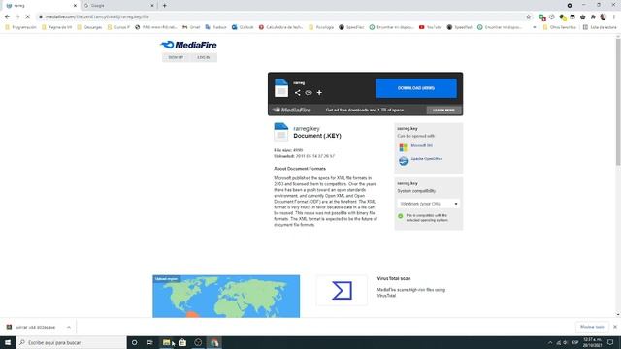Open the Gmail bookmark
Viewport: 621px width, 349px height.
click(x=191, y=27)
